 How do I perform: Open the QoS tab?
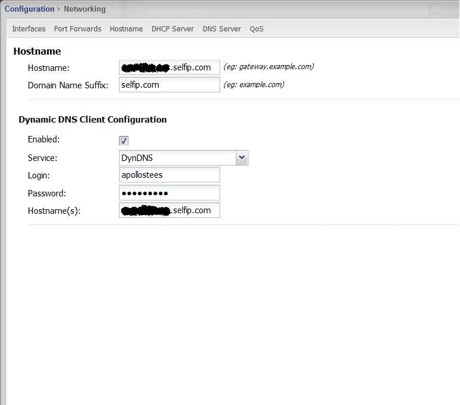(x=256, y=28)
